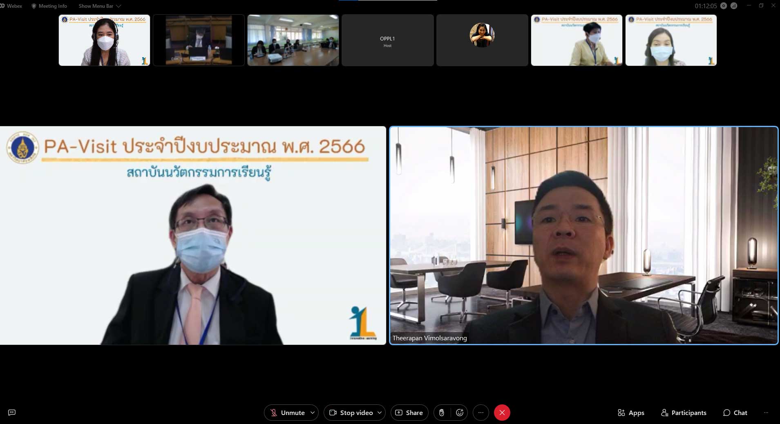Open the Chat panel
Image resolution: width=780 pixels, height=424 pixels.
pyautogui.click(x=735, y=413)
